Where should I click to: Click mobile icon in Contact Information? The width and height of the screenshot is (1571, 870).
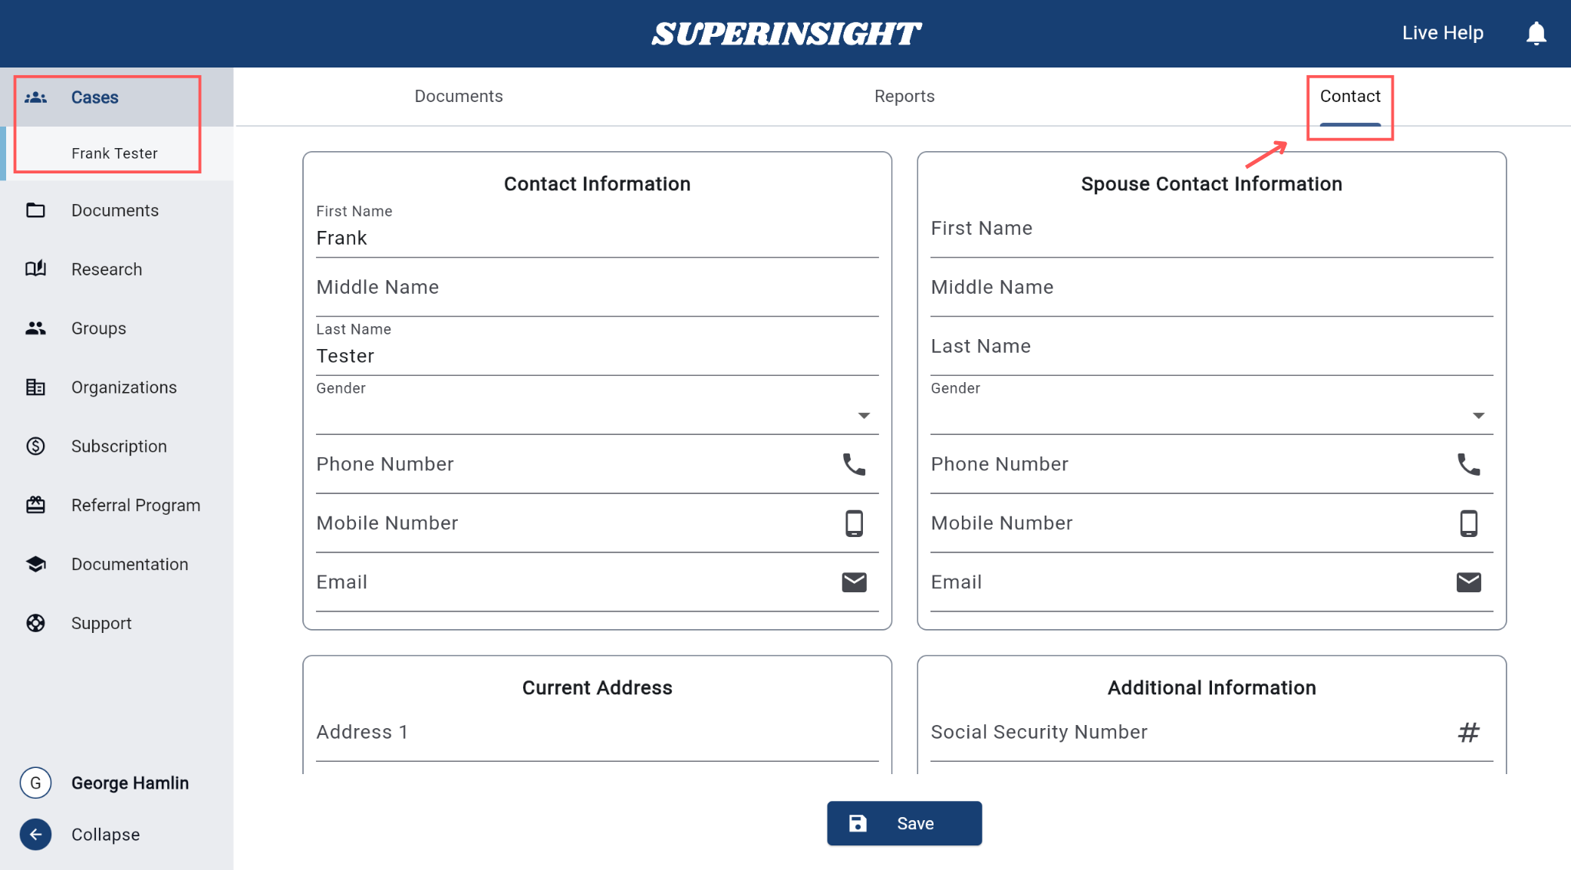pos(854,523)
